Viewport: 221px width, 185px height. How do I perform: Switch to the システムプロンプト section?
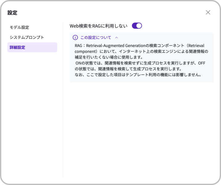pyautogui.click(x=27, y=37)
